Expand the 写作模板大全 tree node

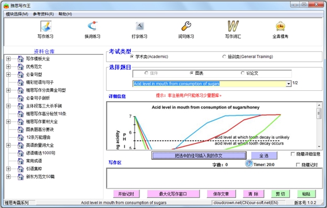click(x=9, y=59)
